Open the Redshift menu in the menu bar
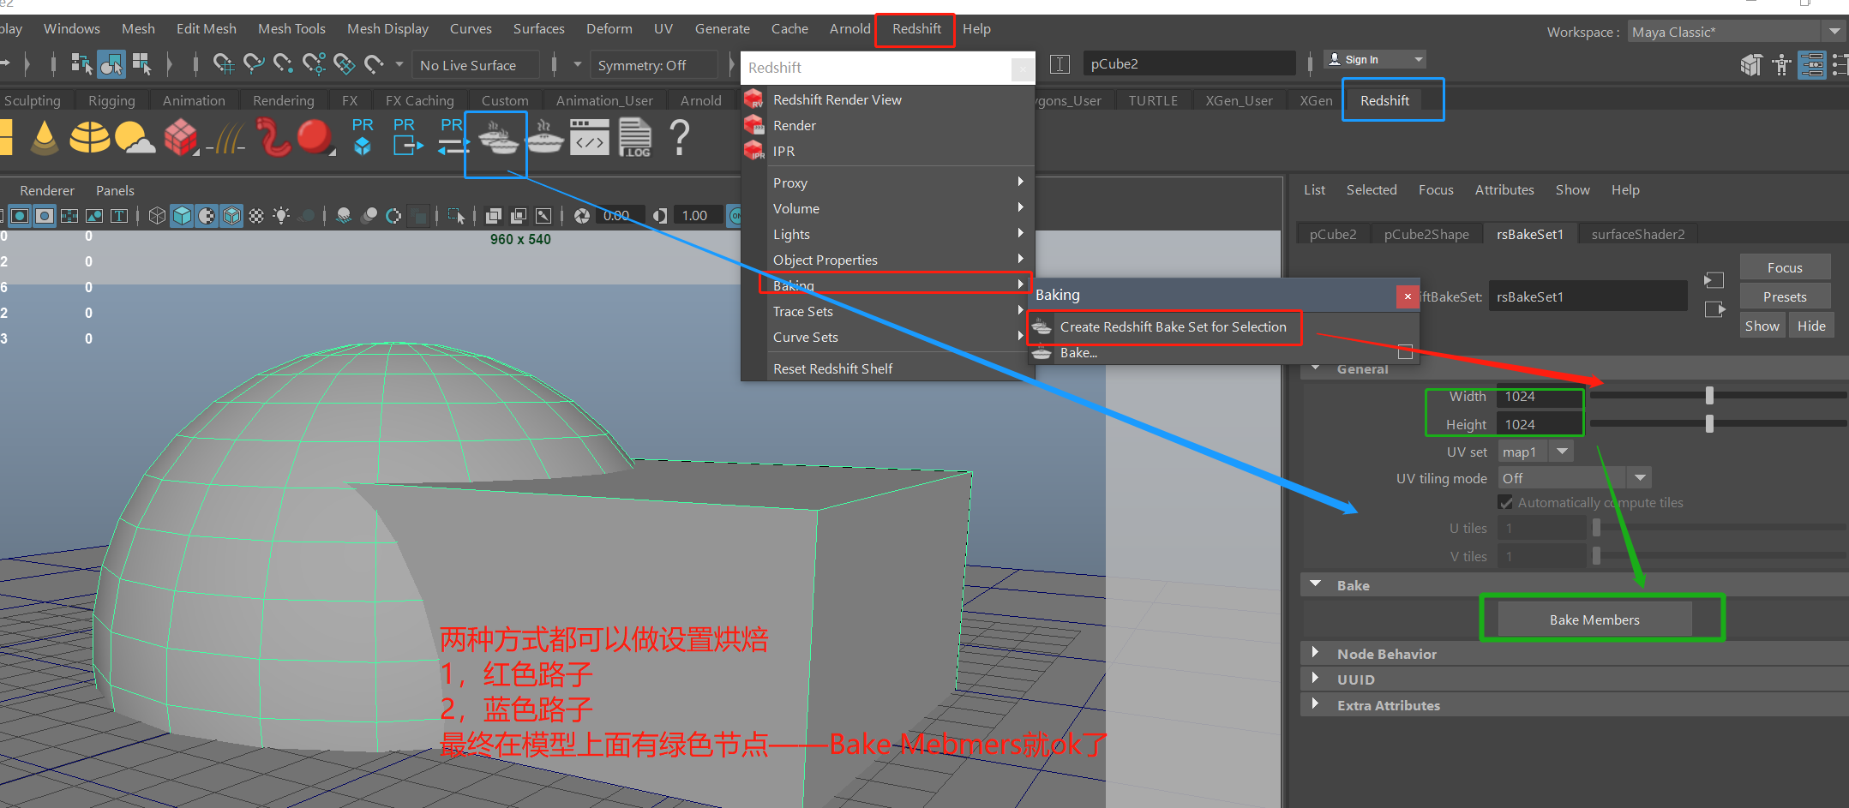The width and height of the screenshot is (1849, 808). [915, 29]
